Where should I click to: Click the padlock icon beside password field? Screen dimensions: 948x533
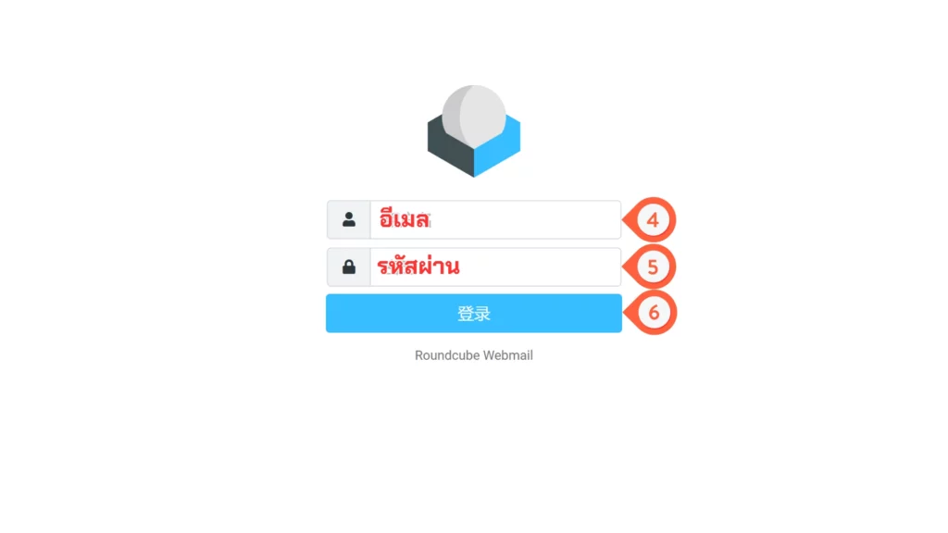(x=349, y=266)
